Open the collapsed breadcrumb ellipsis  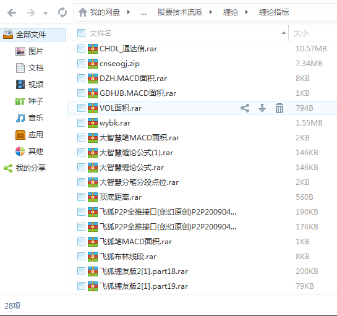[x=143, y=14]
